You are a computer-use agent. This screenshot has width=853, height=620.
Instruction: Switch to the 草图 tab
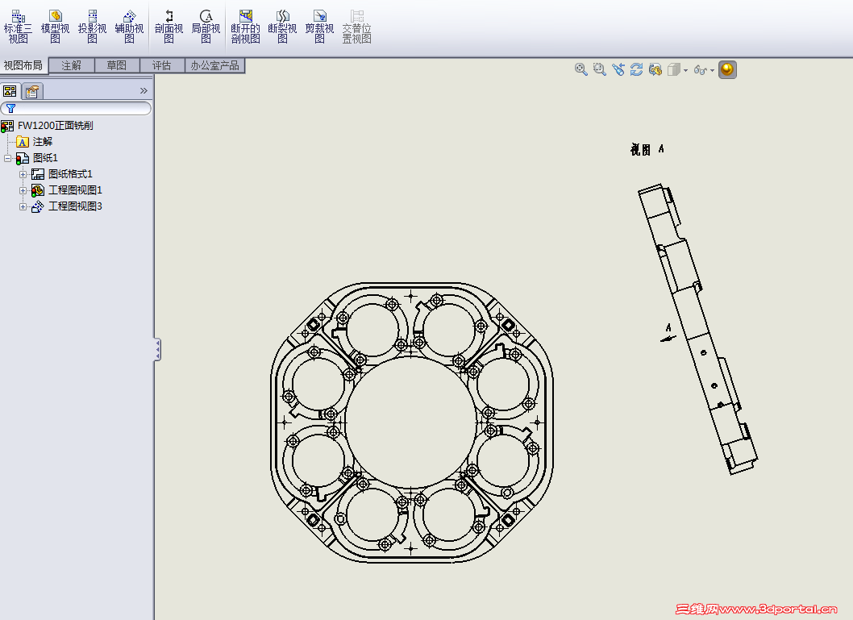click(116, 65)
